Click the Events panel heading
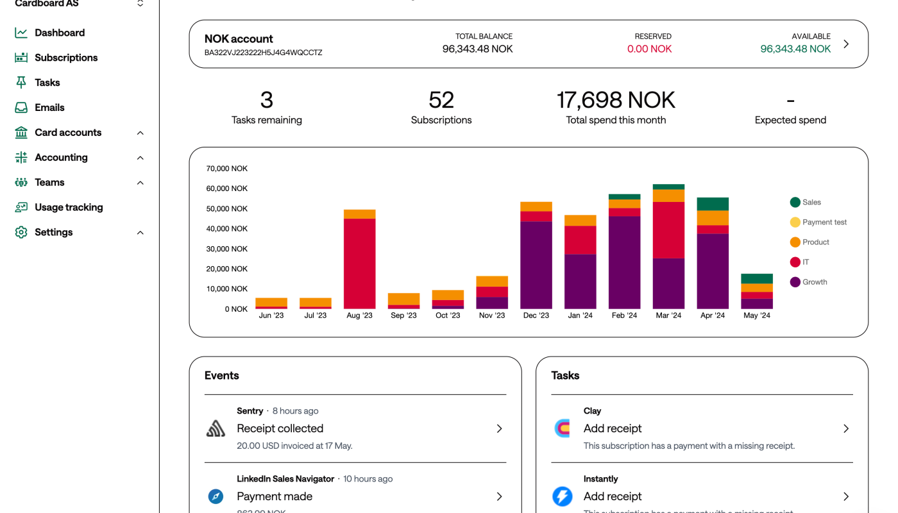The height and width of the screenshot is (513, 898). (222, 376)
